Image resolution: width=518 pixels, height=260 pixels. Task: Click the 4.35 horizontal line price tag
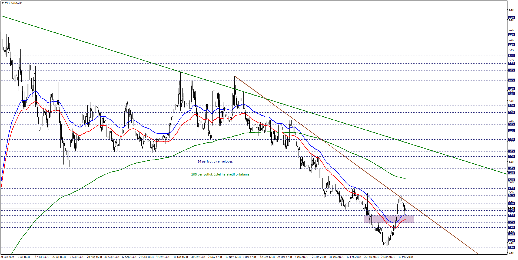[511, 195]
